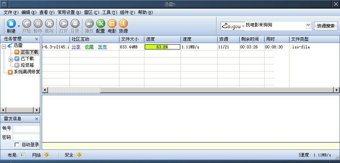The height and width of the screenshot is (163, 340).
Task: Click the 播放 play video icon
Action: pyautogui.click(x=89, y=24)
